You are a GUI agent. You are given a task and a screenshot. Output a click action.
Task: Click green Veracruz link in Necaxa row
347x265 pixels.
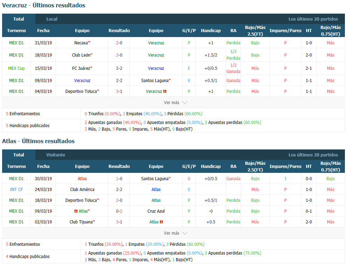pyautogui.click(x=156, y=43)
